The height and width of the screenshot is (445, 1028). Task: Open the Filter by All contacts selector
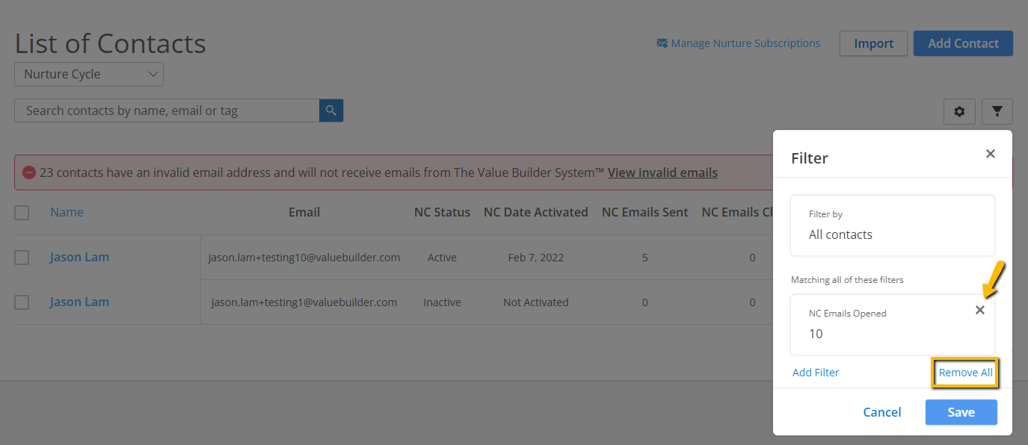point(893,225)
